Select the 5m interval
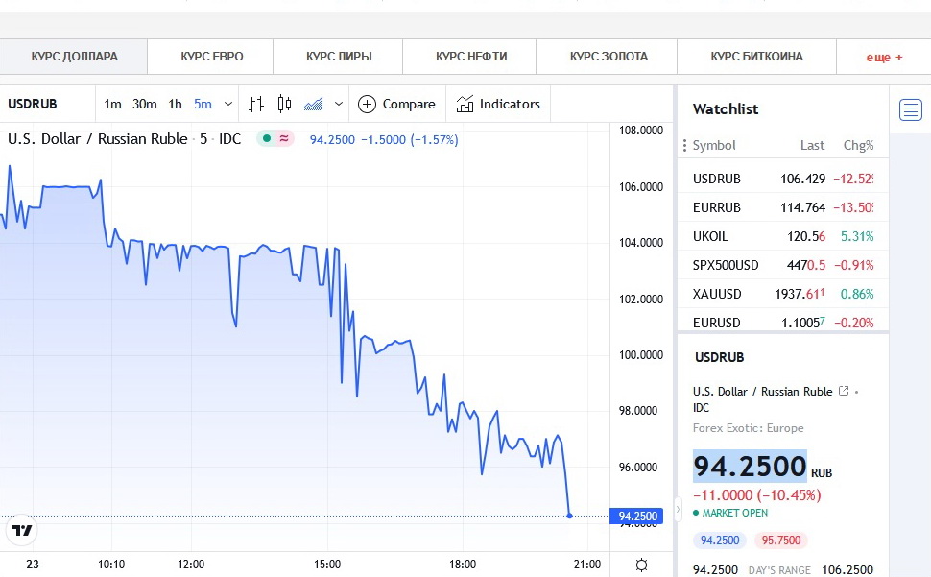Screen dimensions: 931x577 [x=203, y=104]
